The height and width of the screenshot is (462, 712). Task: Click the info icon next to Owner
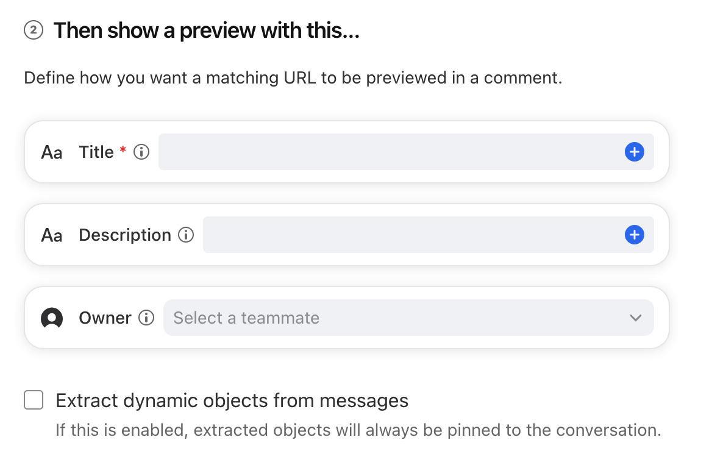(x=146, y=318)
